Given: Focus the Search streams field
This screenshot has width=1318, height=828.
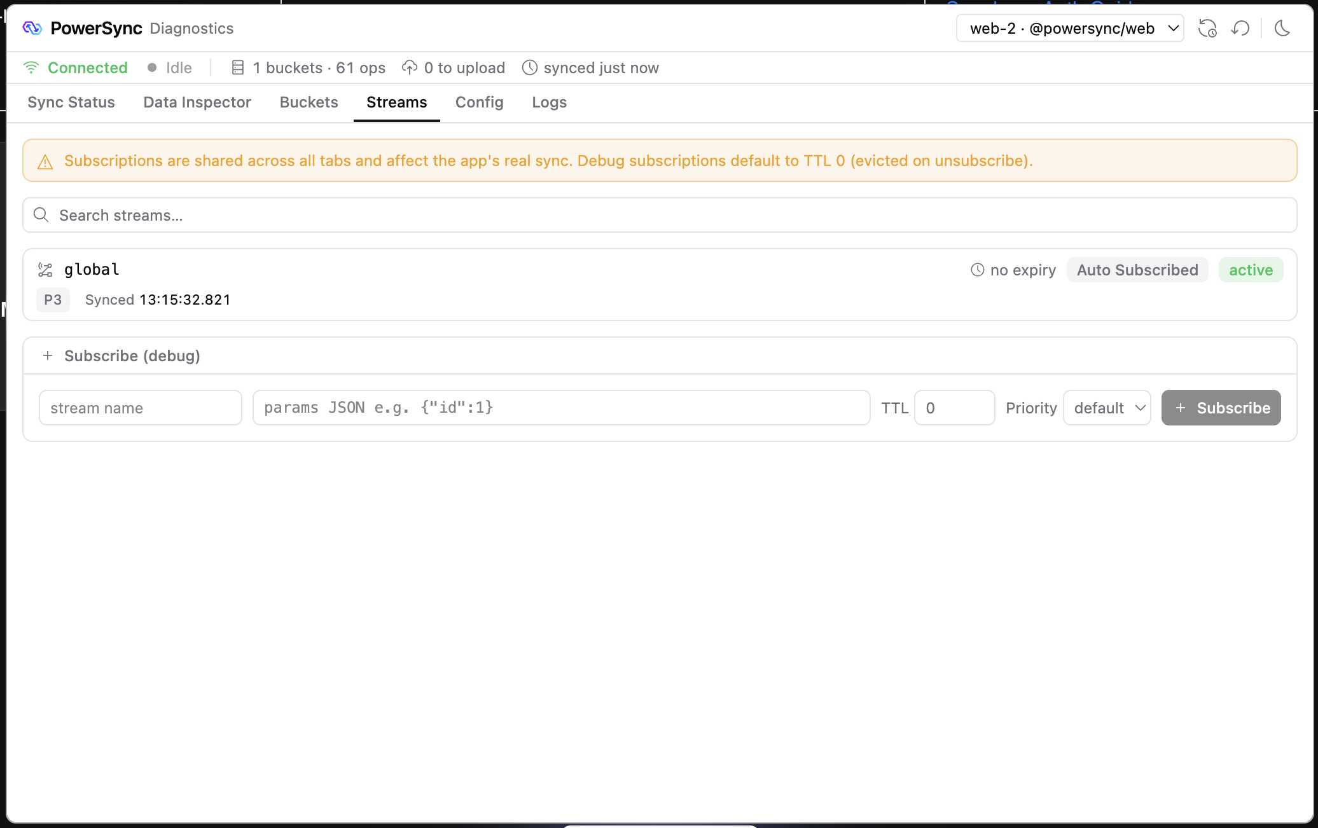Looking at the screenshot, I should point(660,215).
